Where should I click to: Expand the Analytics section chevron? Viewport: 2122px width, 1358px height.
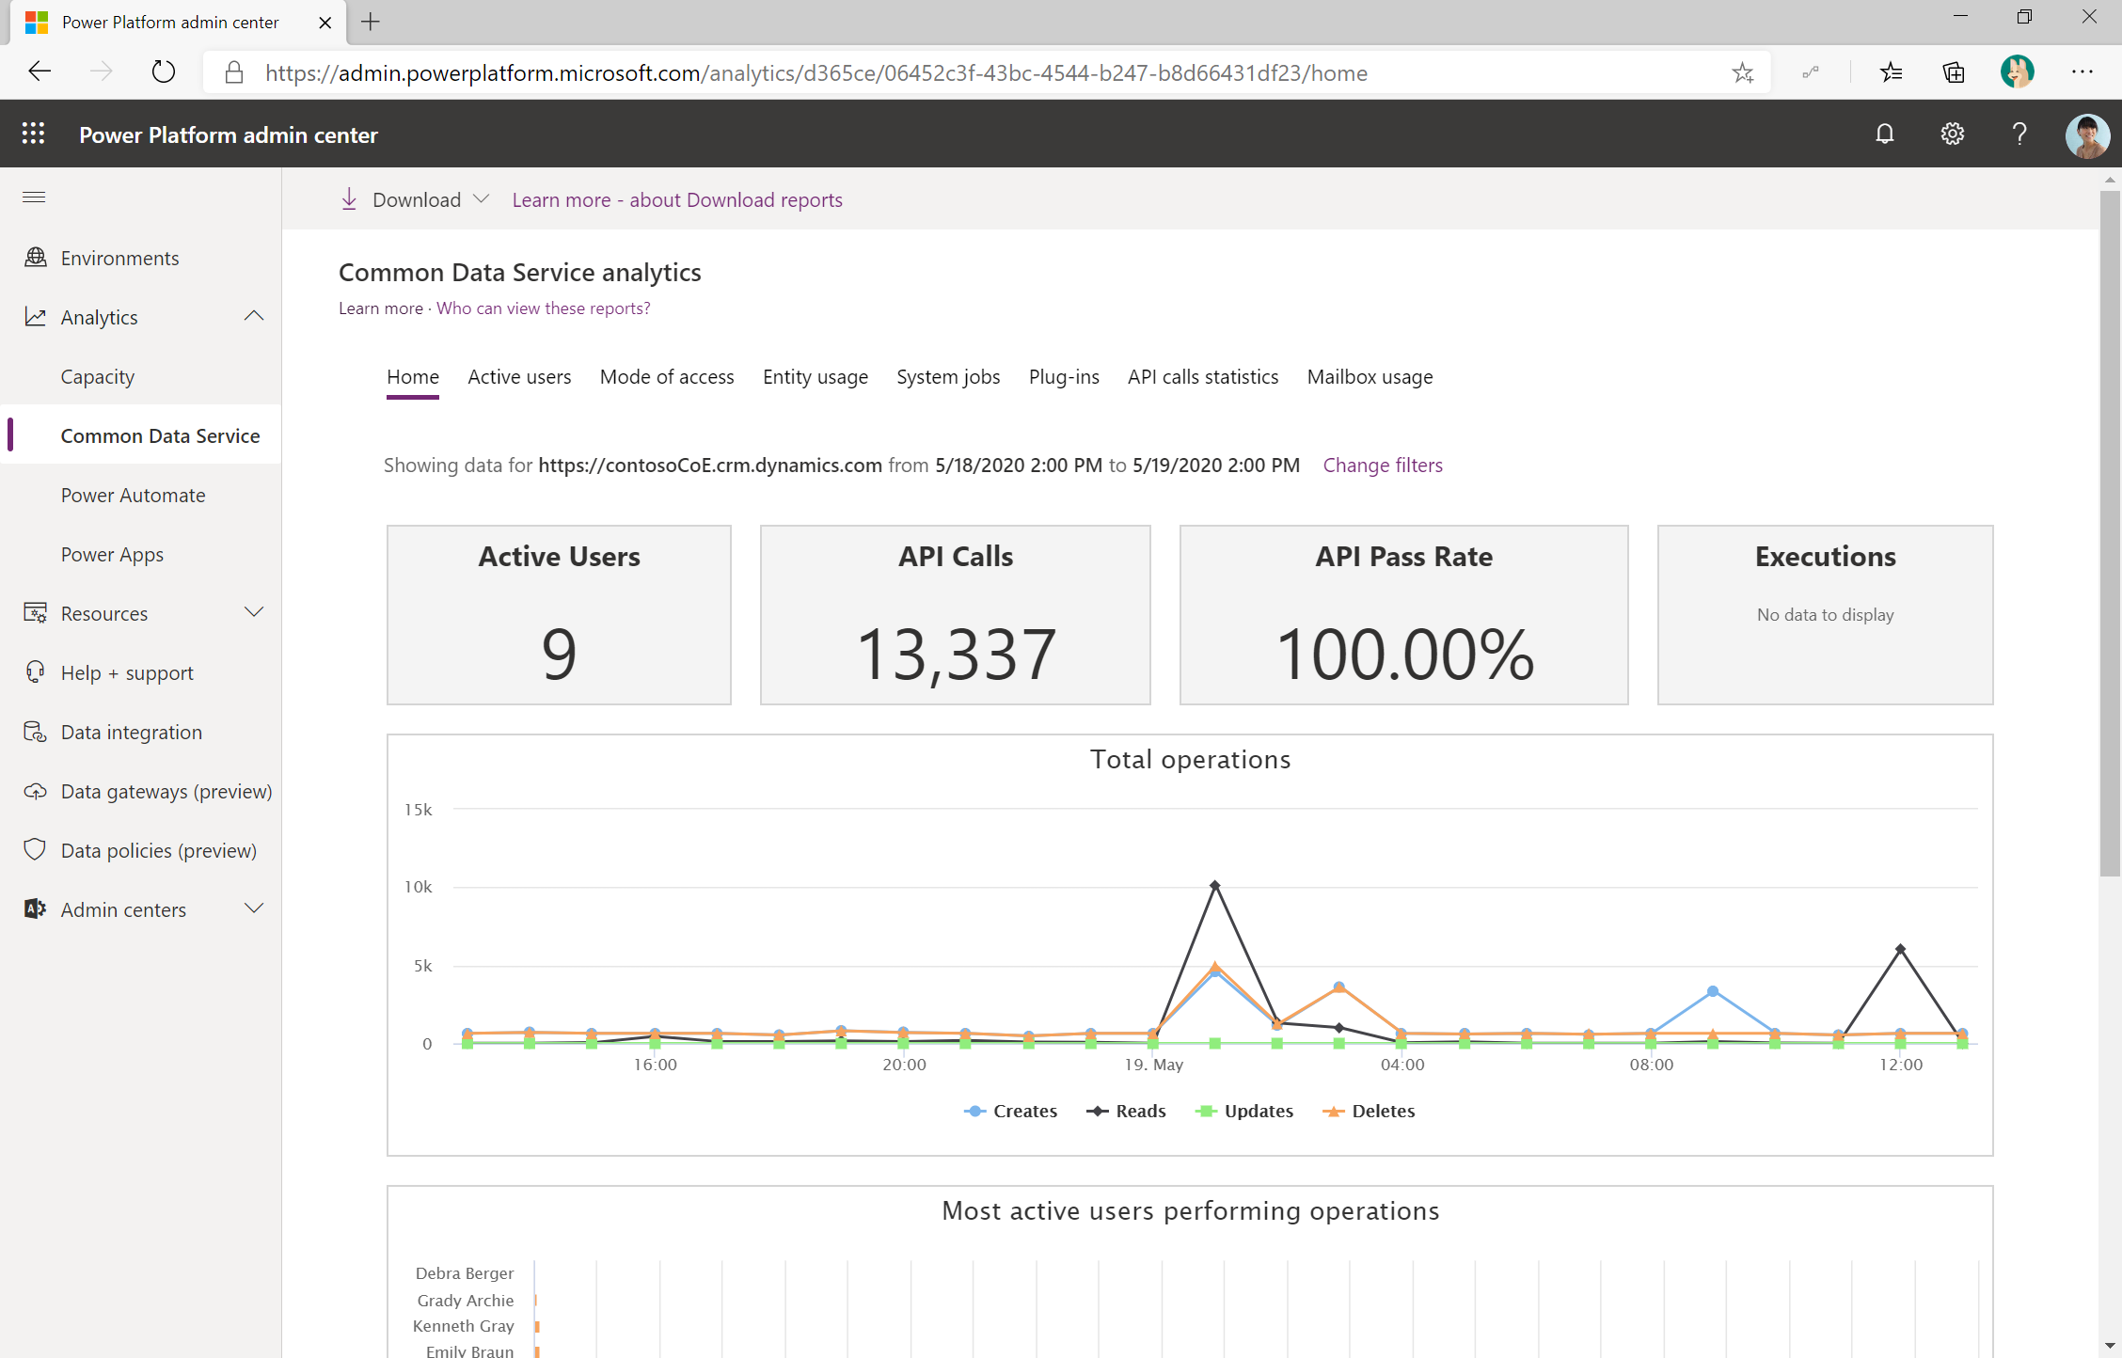coord(252,316)
